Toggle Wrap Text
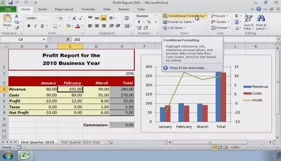 127,18
